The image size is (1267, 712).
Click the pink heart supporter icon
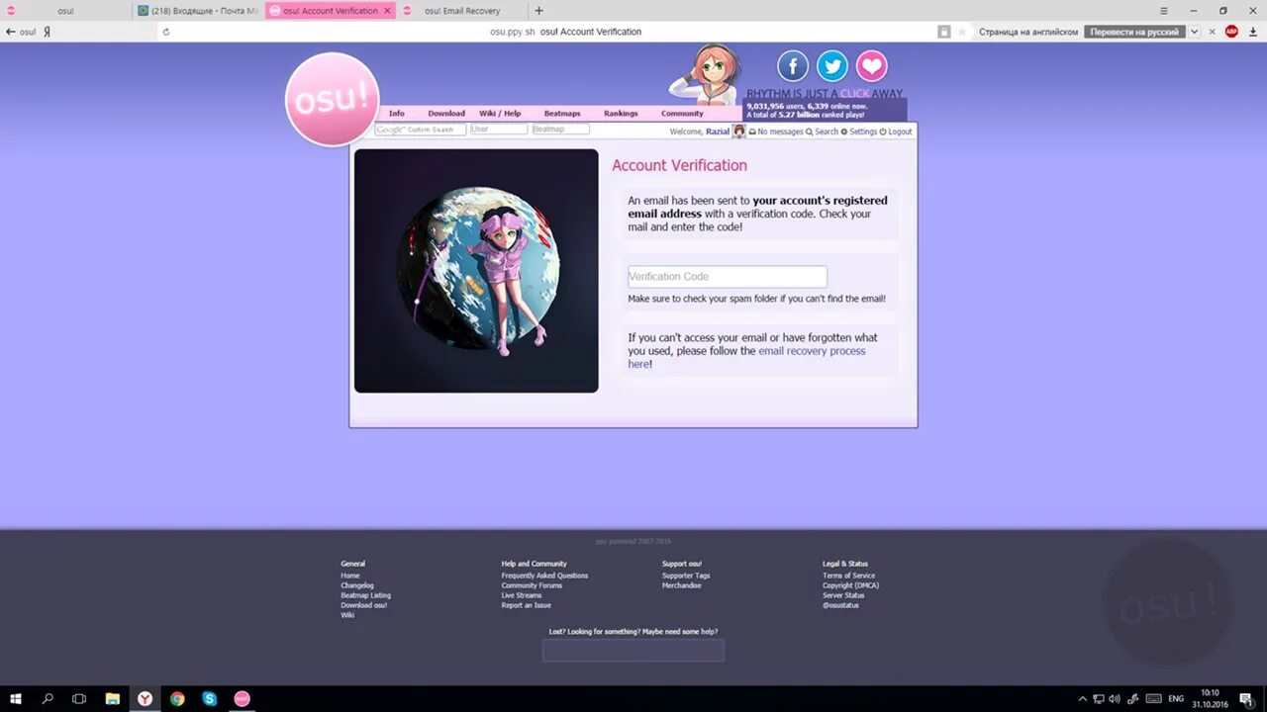click(x=872, y=66)
